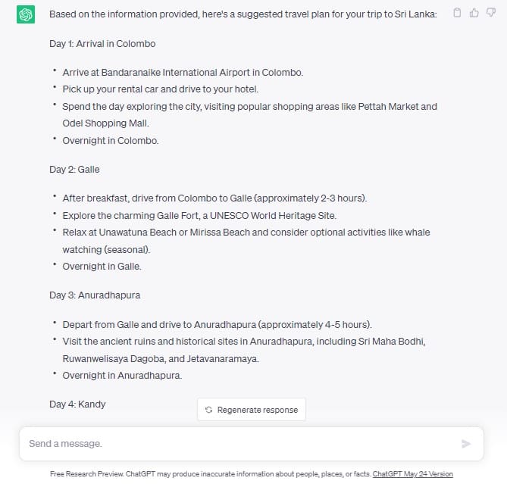Click the circular regenerate arrow icon
This screenshot has height=484, width=507.
tap(208, 410)
